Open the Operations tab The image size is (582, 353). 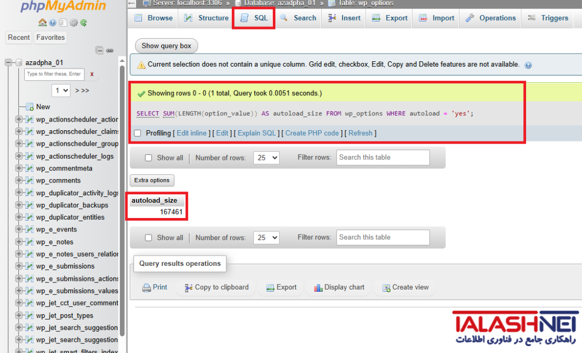pos(491,18)
